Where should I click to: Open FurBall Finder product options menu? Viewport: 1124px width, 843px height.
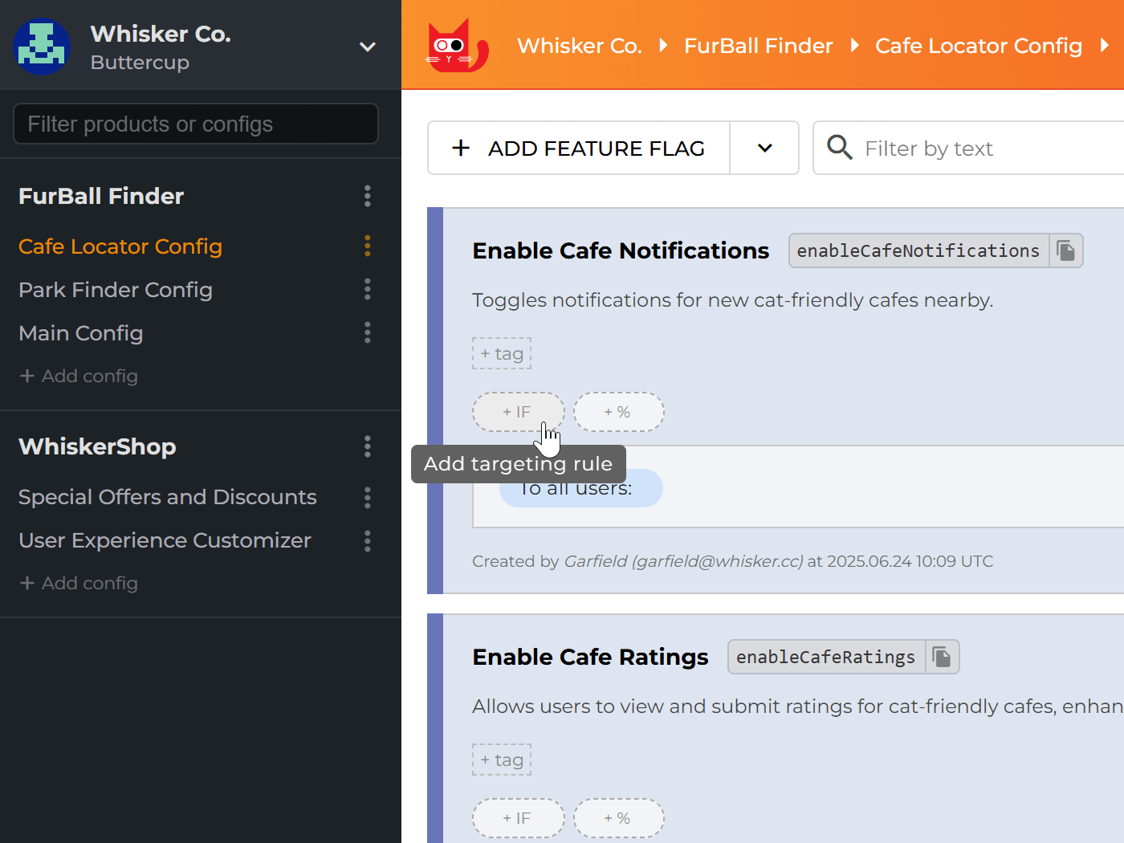pos(368,196)
